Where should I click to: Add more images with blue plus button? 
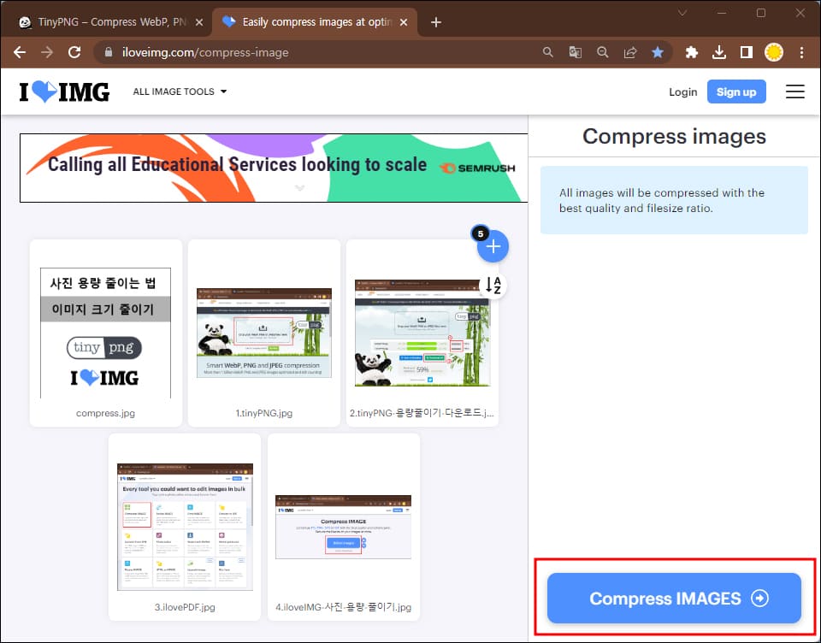(493, 246)
